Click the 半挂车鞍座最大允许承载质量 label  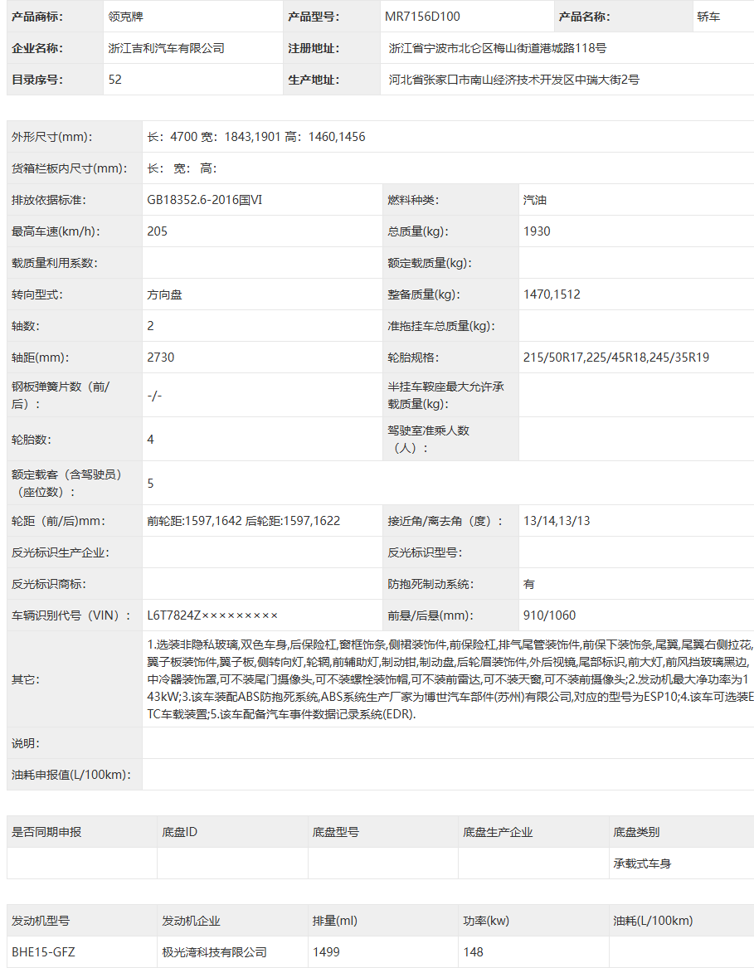[446, 395]
